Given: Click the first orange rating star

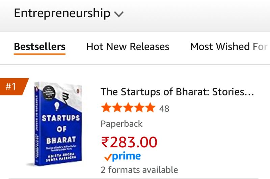Looking at the screenshot, I should pos(106,108).
